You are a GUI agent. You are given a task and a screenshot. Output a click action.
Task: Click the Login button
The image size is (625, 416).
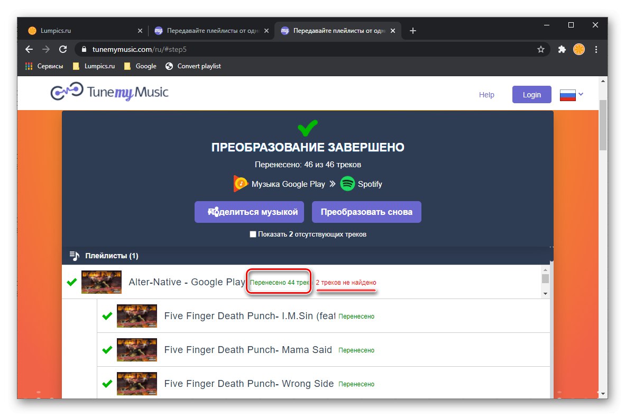point(532,95)
